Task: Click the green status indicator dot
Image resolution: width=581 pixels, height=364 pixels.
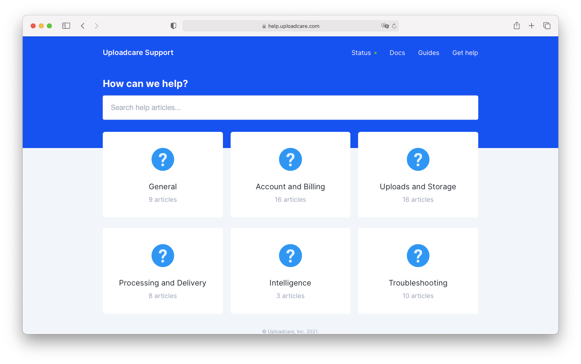Action: coord(375,53)
